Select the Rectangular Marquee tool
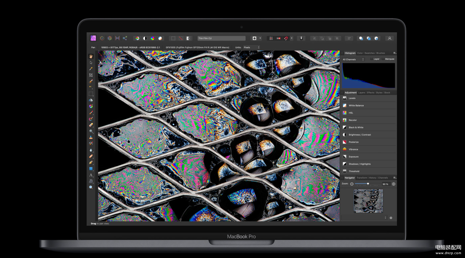 [x=91, y=94]
